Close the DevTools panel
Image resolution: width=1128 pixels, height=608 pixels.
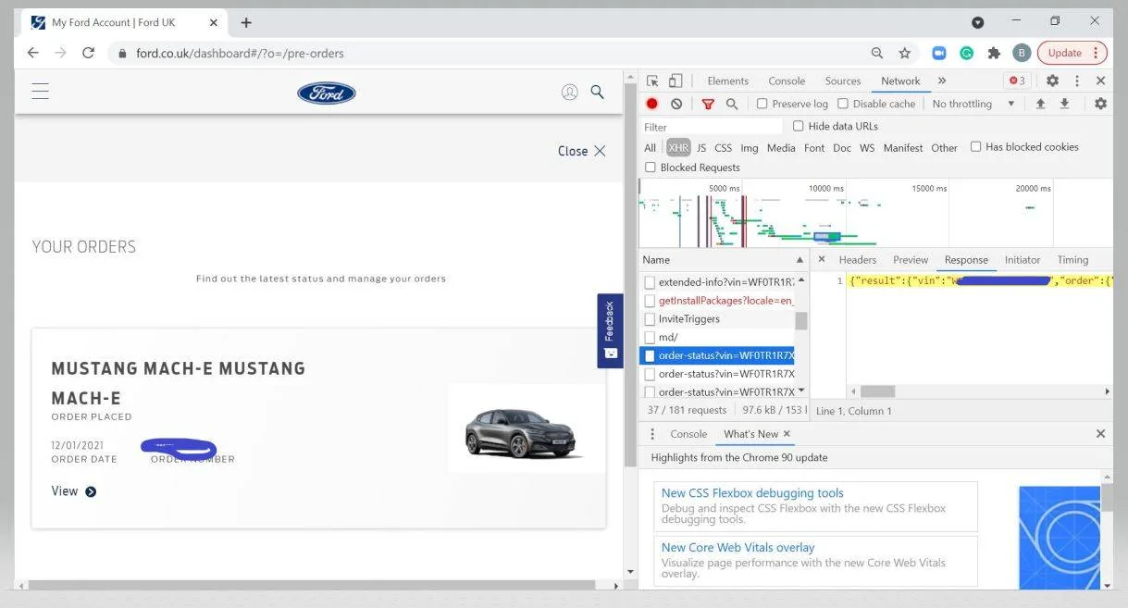[1100, 81]
